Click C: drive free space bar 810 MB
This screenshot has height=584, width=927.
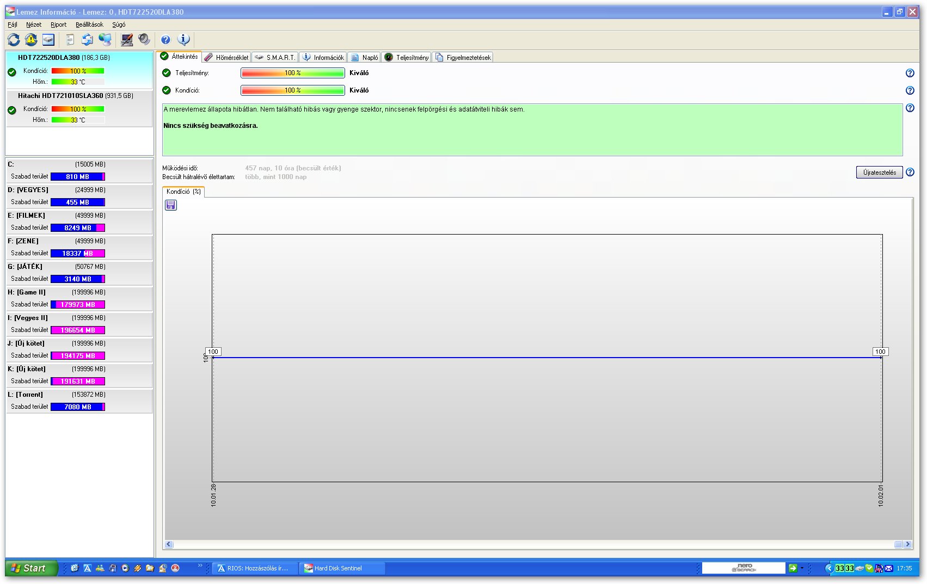78,177
